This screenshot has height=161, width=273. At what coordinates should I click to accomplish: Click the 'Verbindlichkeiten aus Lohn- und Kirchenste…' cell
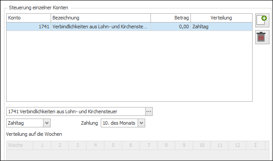coord(101,27)
